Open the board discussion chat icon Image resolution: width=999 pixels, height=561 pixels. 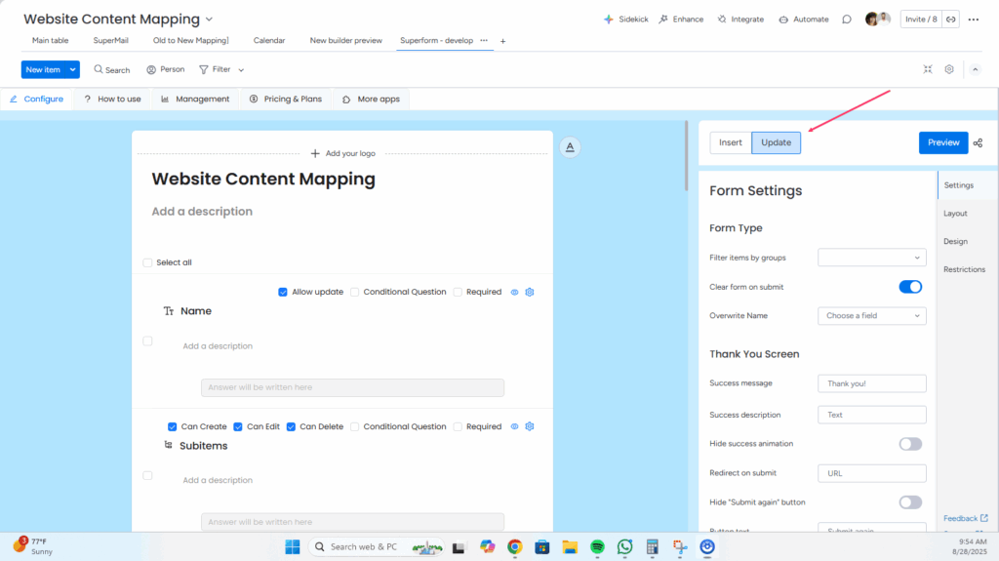[x=847, y=19]
